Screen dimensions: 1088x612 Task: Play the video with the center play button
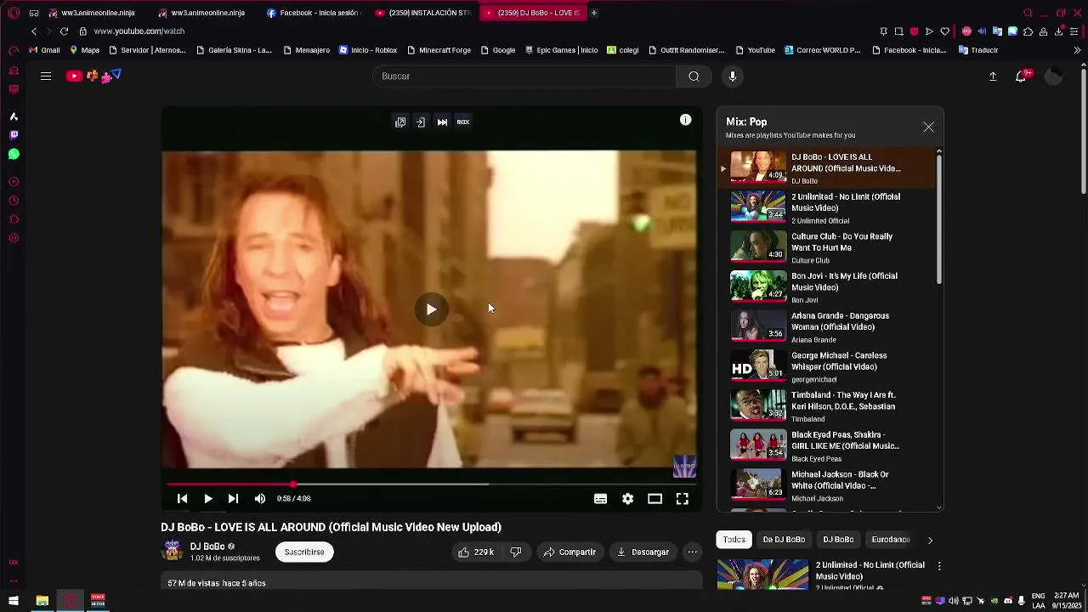[x=431, y=309]
